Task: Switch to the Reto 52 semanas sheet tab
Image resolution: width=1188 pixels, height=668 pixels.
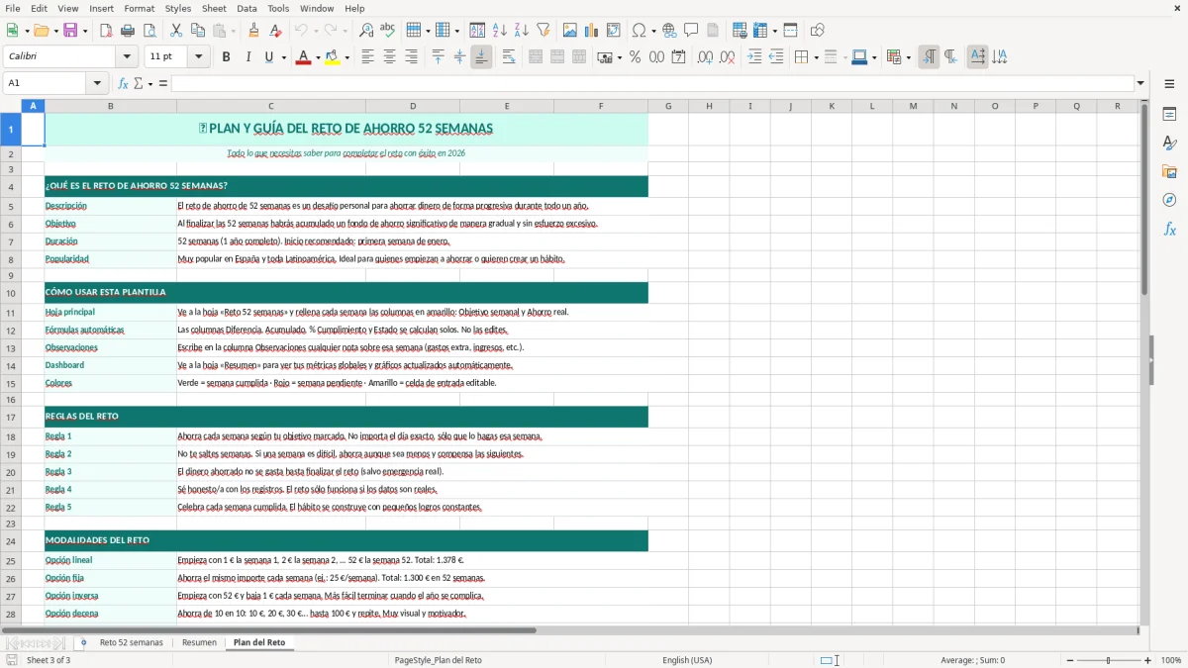Action: coord(131,643)
